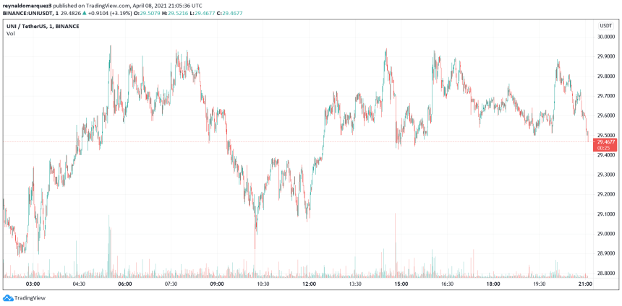622x306 pixels.
Task: Click the 29.0000 price axis label
Action: 606,234
